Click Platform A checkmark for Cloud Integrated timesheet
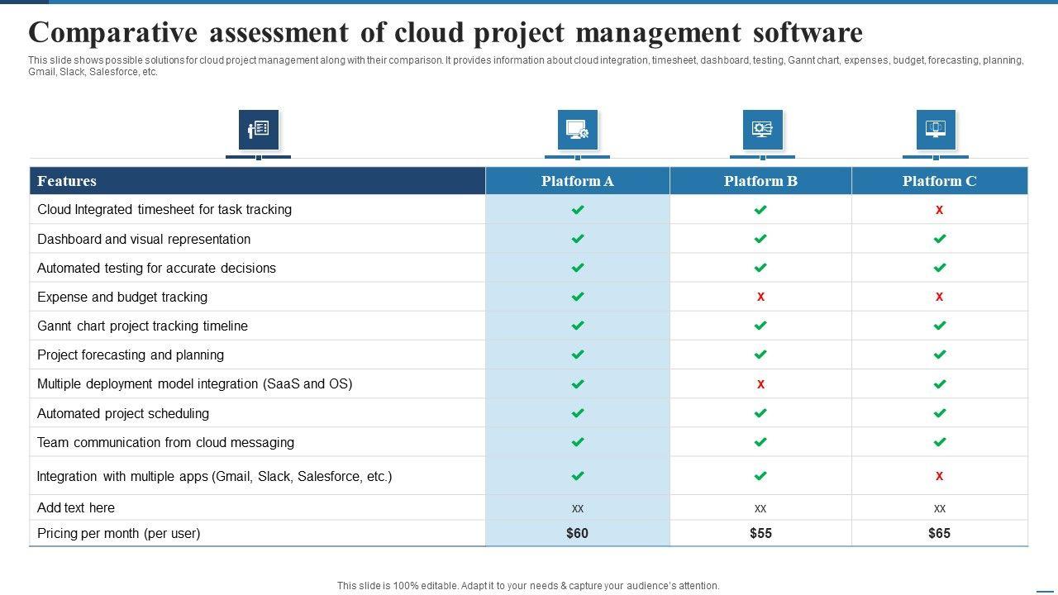This screenshot has height=595, width=1058. [578, 210]
